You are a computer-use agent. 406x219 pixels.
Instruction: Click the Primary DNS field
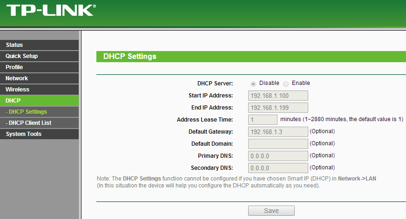tap(278, 156)
